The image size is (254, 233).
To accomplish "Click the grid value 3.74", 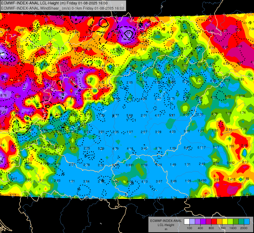I will click(x=159, y=148).
